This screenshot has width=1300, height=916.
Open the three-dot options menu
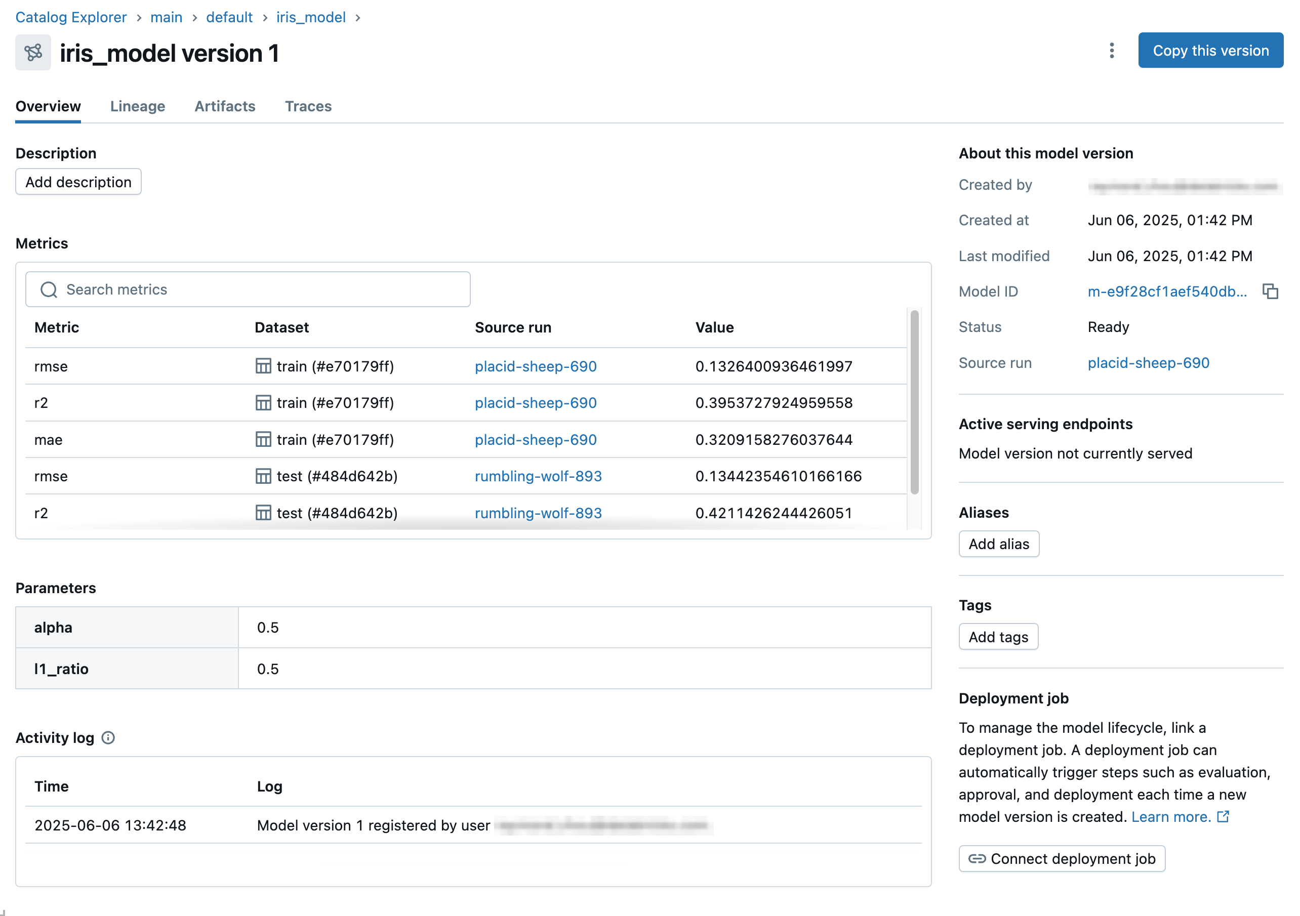pyautogui.click(x=1112, y=51)
